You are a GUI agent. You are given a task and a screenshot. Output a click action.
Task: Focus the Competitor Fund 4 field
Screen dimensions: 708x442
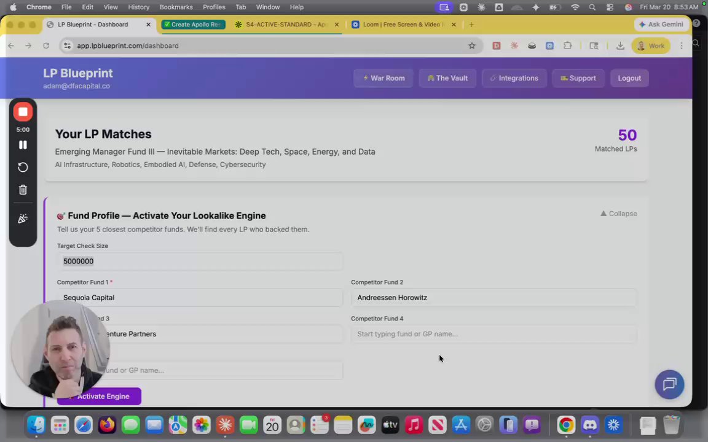[x=494, y=334]
